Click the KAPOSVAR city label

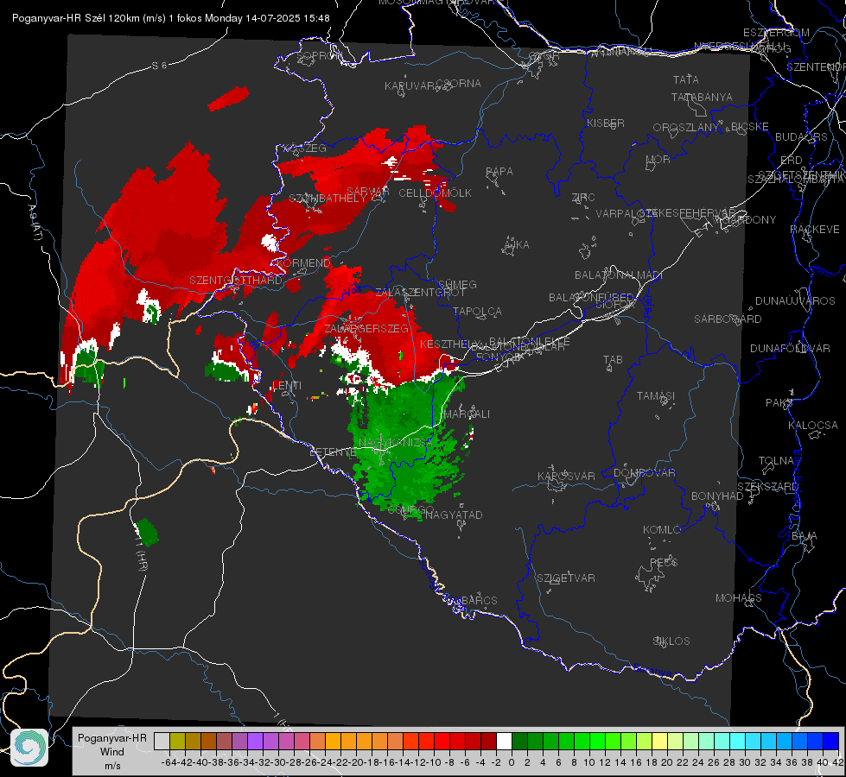click(x=567, y=476)
